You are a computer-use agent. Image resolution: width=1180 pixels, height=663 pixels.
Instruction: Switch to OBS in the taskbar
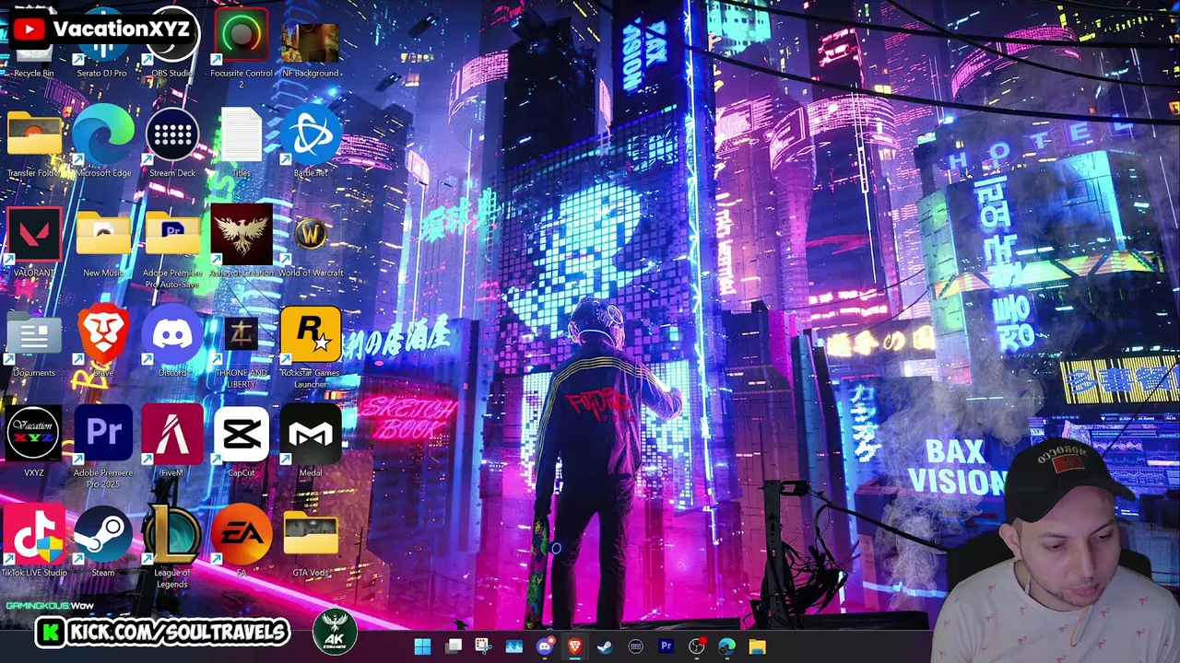pos(697,646)
